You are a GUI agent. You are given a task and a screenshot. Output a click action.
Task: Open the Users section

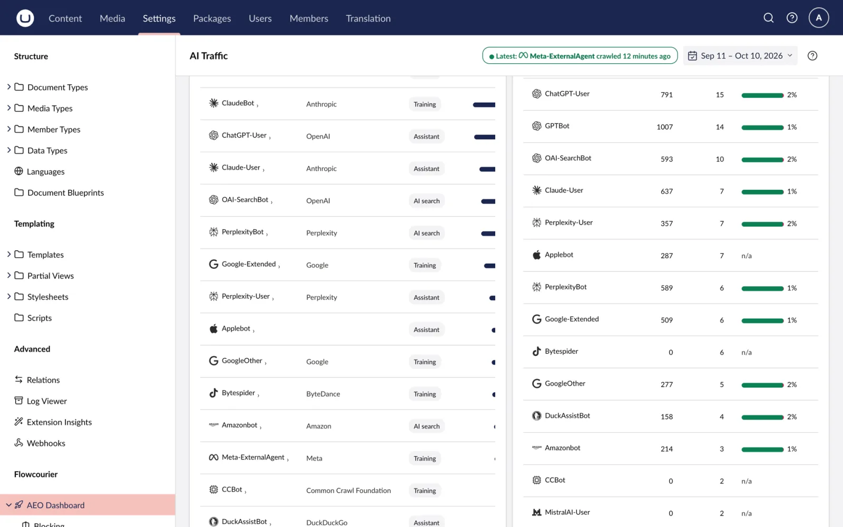[x=260, y=18]
